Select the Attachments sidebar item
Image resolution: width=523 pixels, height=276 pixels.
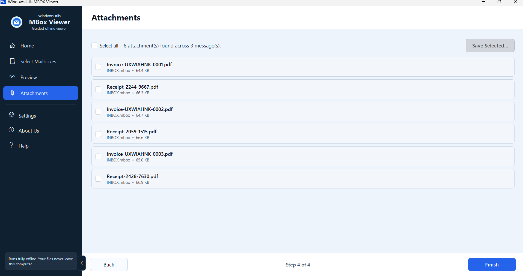pos(41,93)
